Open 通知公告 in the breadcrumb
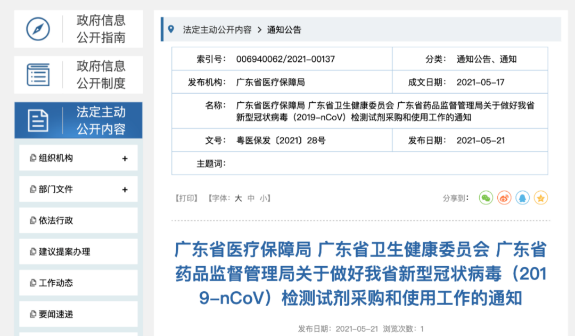575x336 pixels. coord(286,30)
